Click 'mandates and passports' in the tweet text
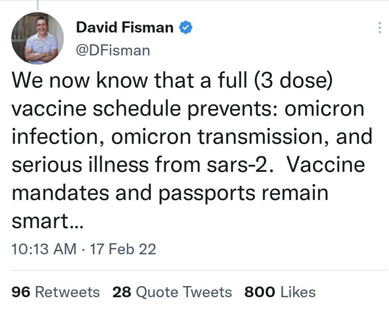The image size is (389, 313). tap(133, 193)
